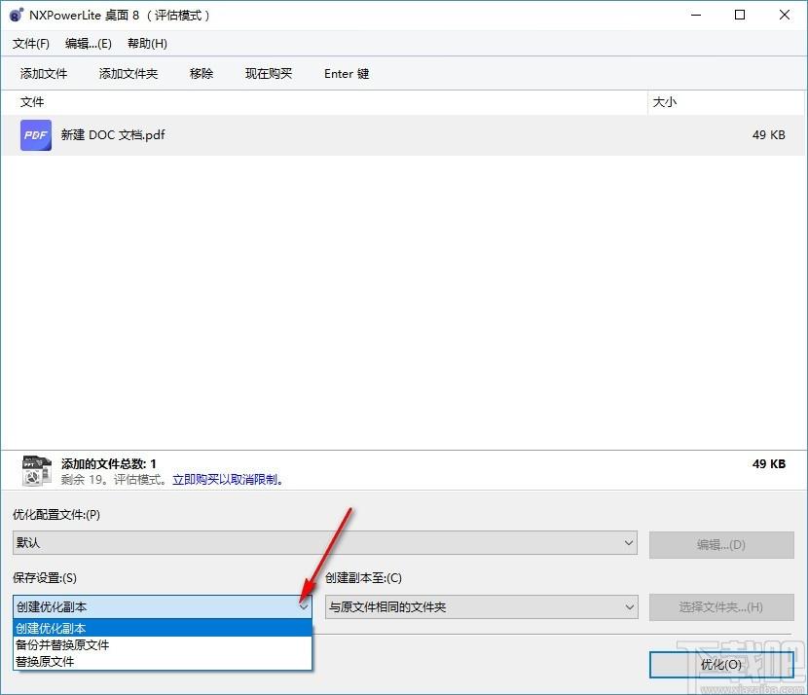Click 添加文件 in the toolbar
The image size is (808, 695).
(44, 74)
